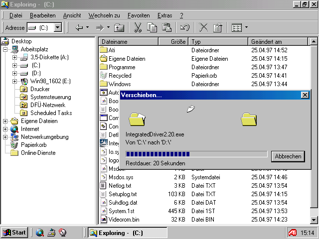
Task: Select the Netlog.txt file icon
Action: pyautogui.click(x=103, y=186)
